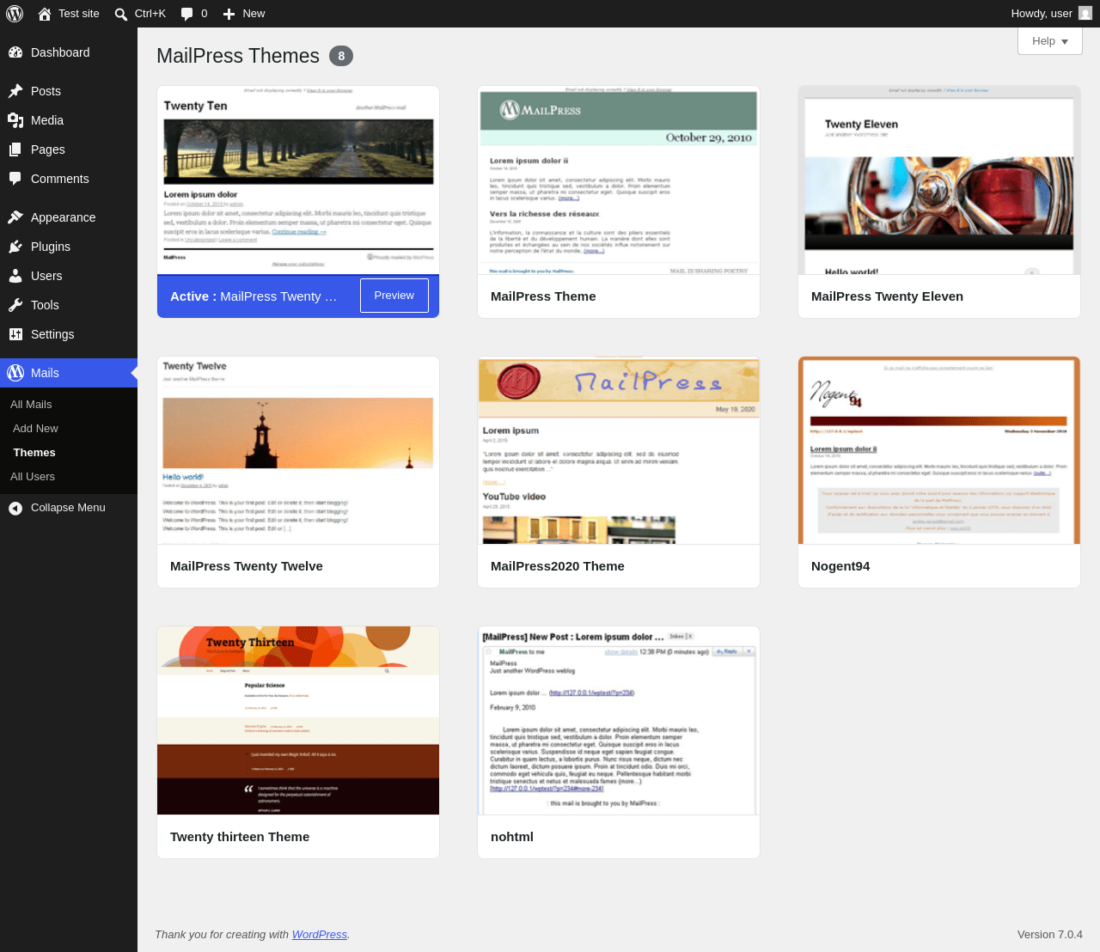The width and height of the screenshot is (1100, 952).
Task: Open comments bubble icon in admin bar
Action: point(186,14)
